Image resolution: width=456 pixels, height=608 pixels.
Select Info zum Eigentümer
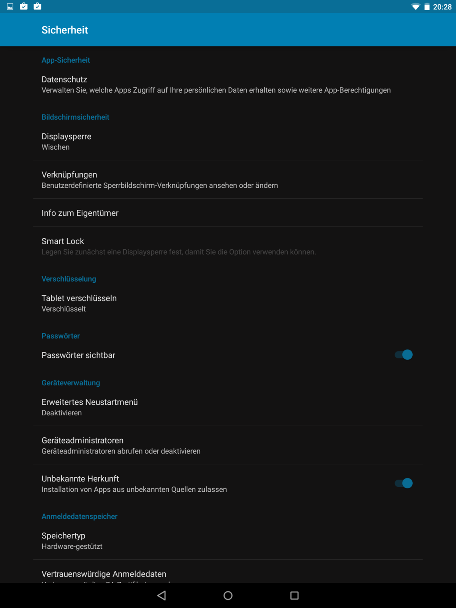(80, 213)
